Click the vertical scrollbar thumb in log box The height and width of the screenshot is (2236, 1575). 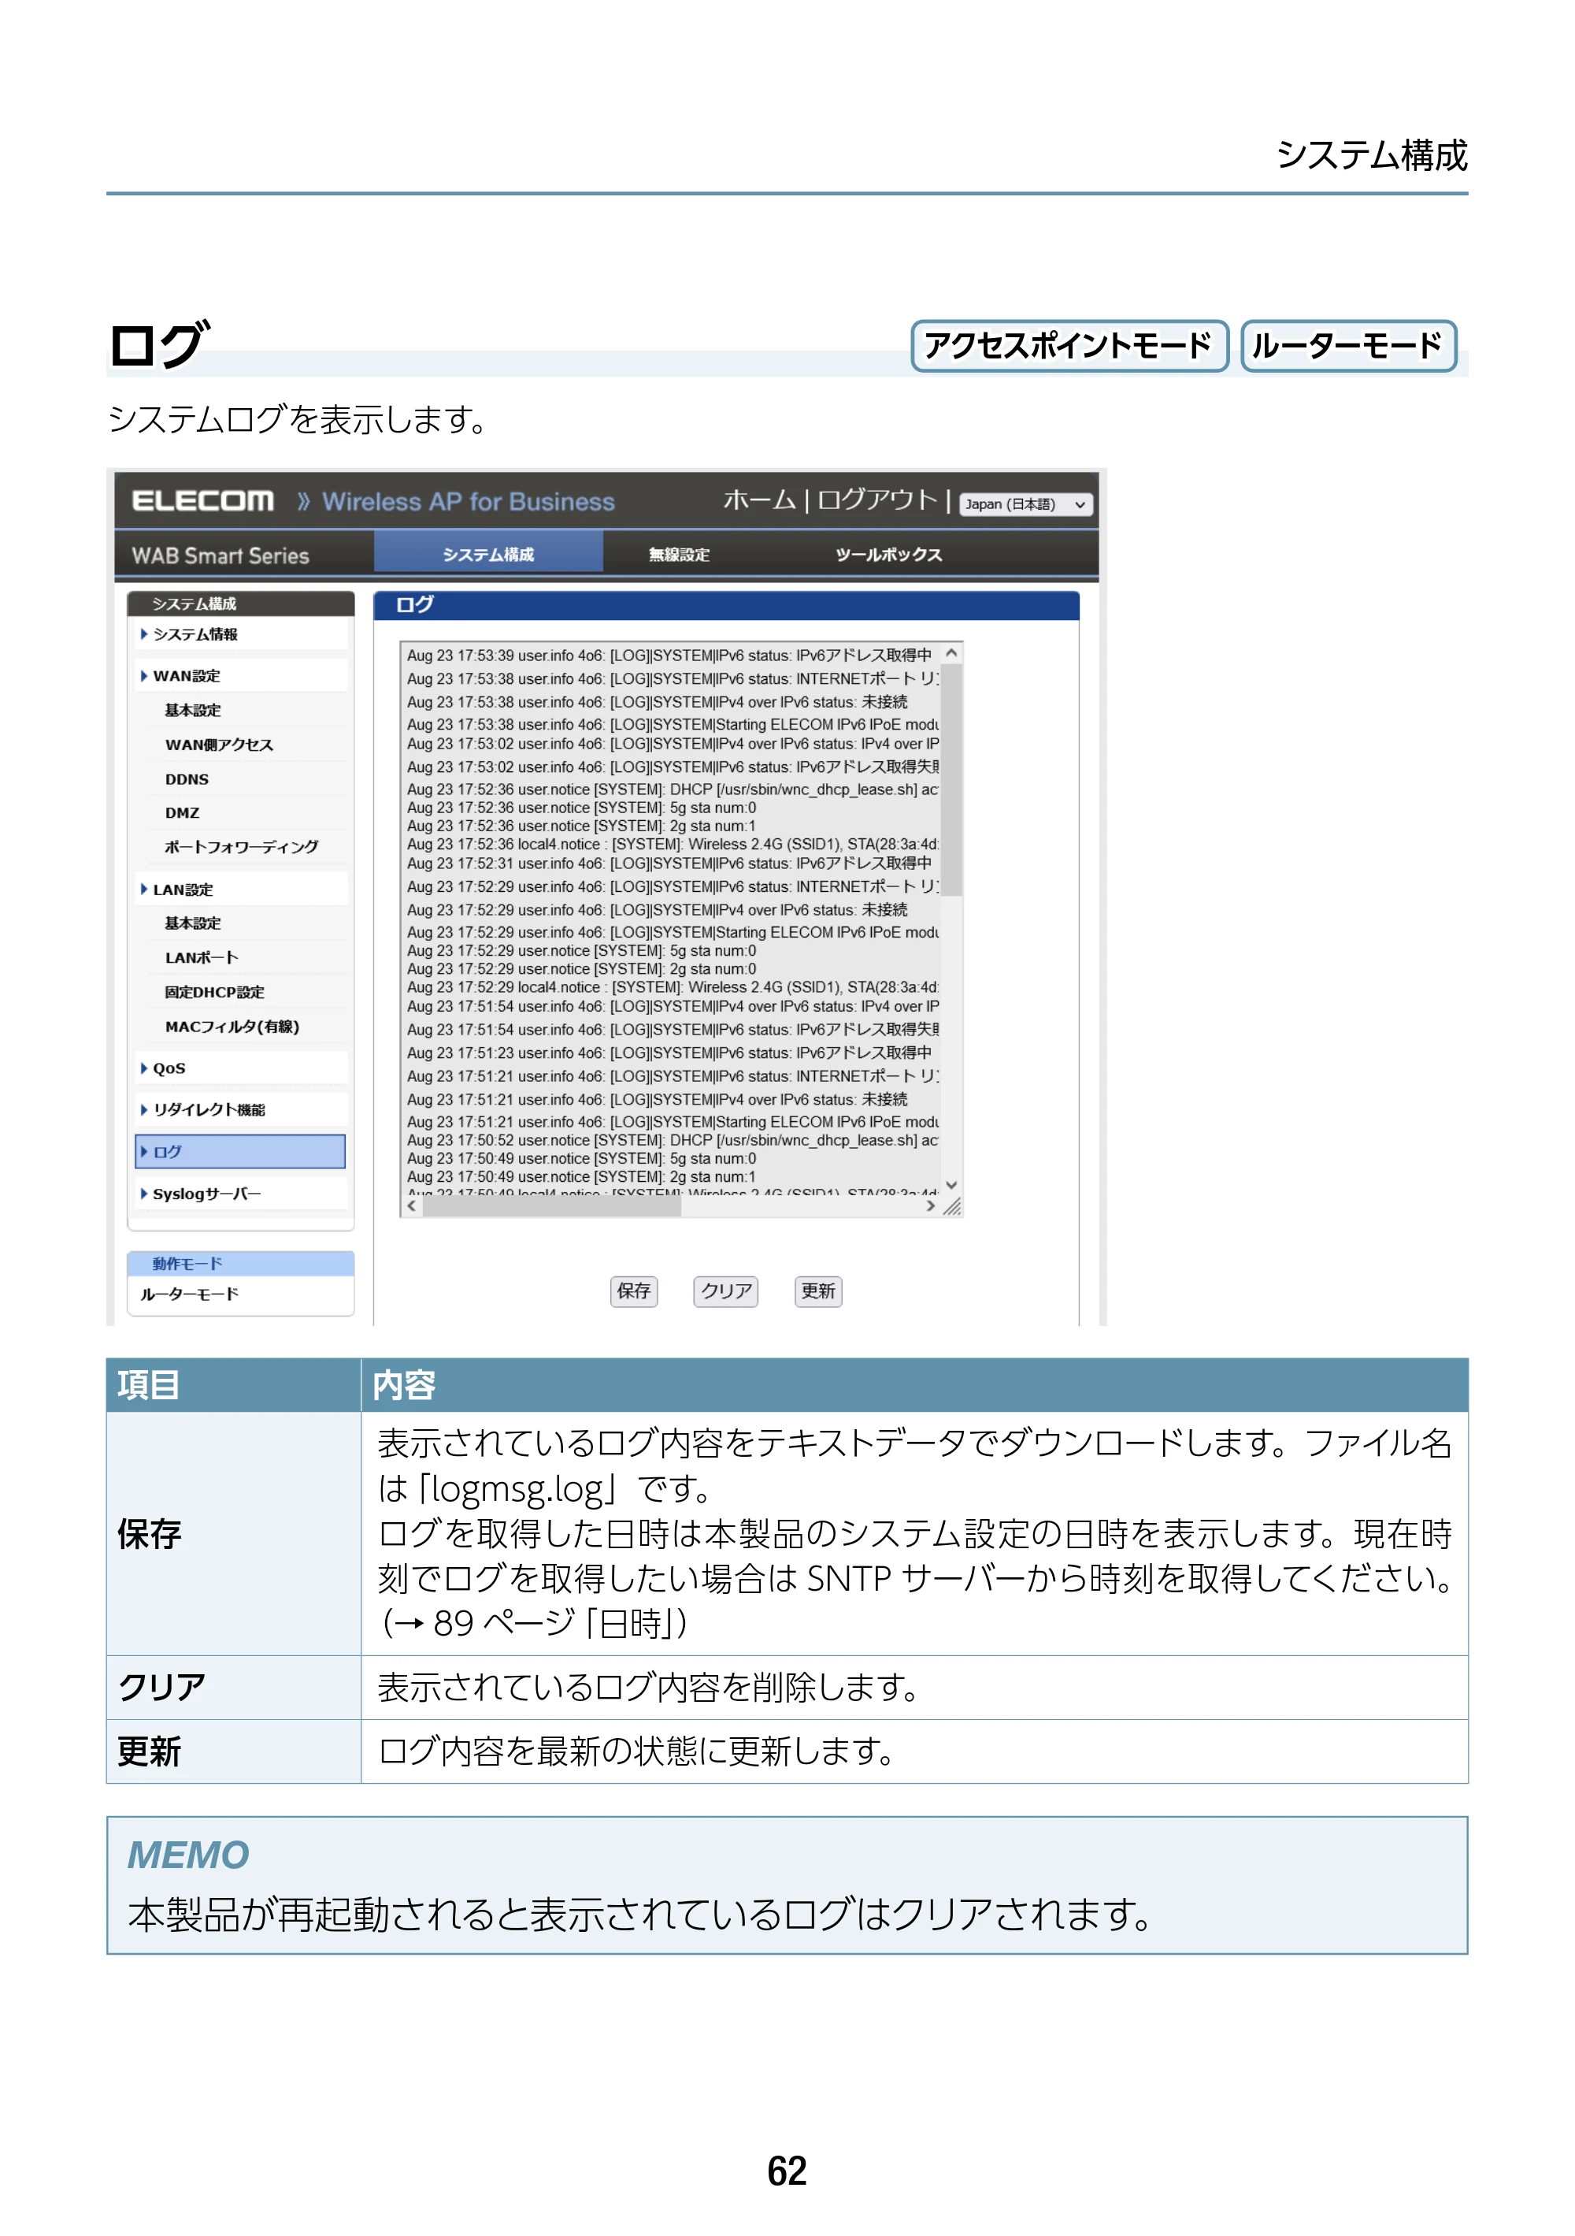(952, 779)
